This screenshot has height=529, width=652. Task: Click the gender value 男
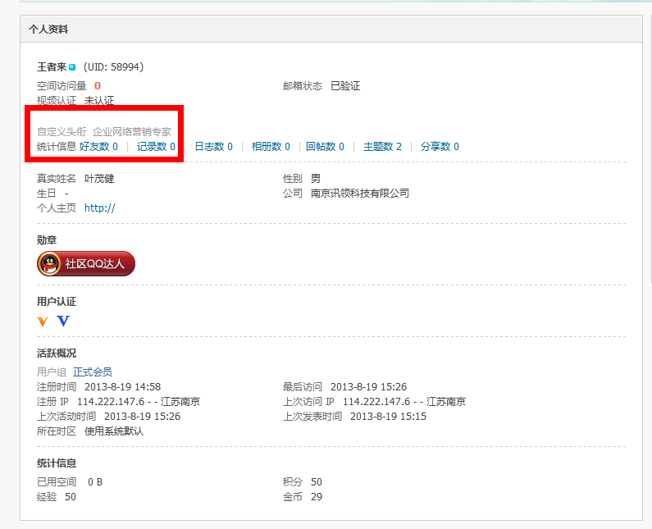[x=316, y=179]
